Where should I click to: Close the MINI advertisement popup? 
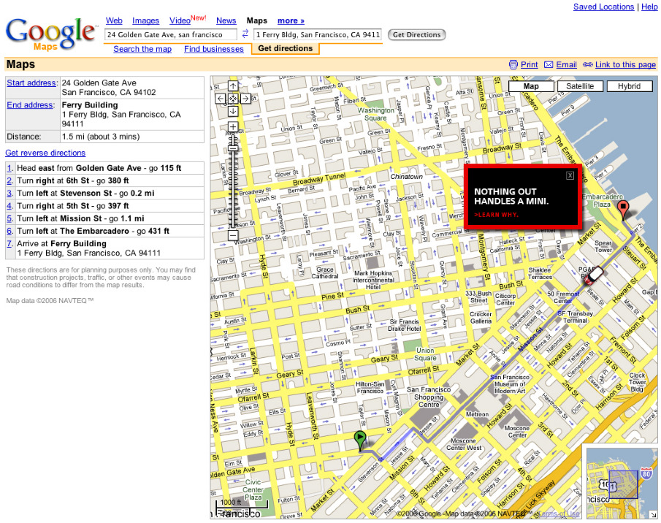[570, 176]
